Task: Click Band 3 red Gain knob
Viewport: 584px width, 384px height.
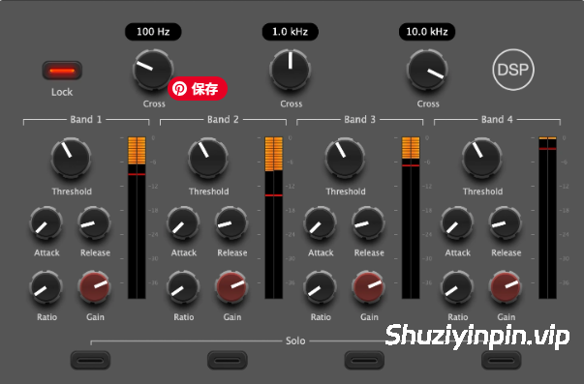Action: pos(368,287)
